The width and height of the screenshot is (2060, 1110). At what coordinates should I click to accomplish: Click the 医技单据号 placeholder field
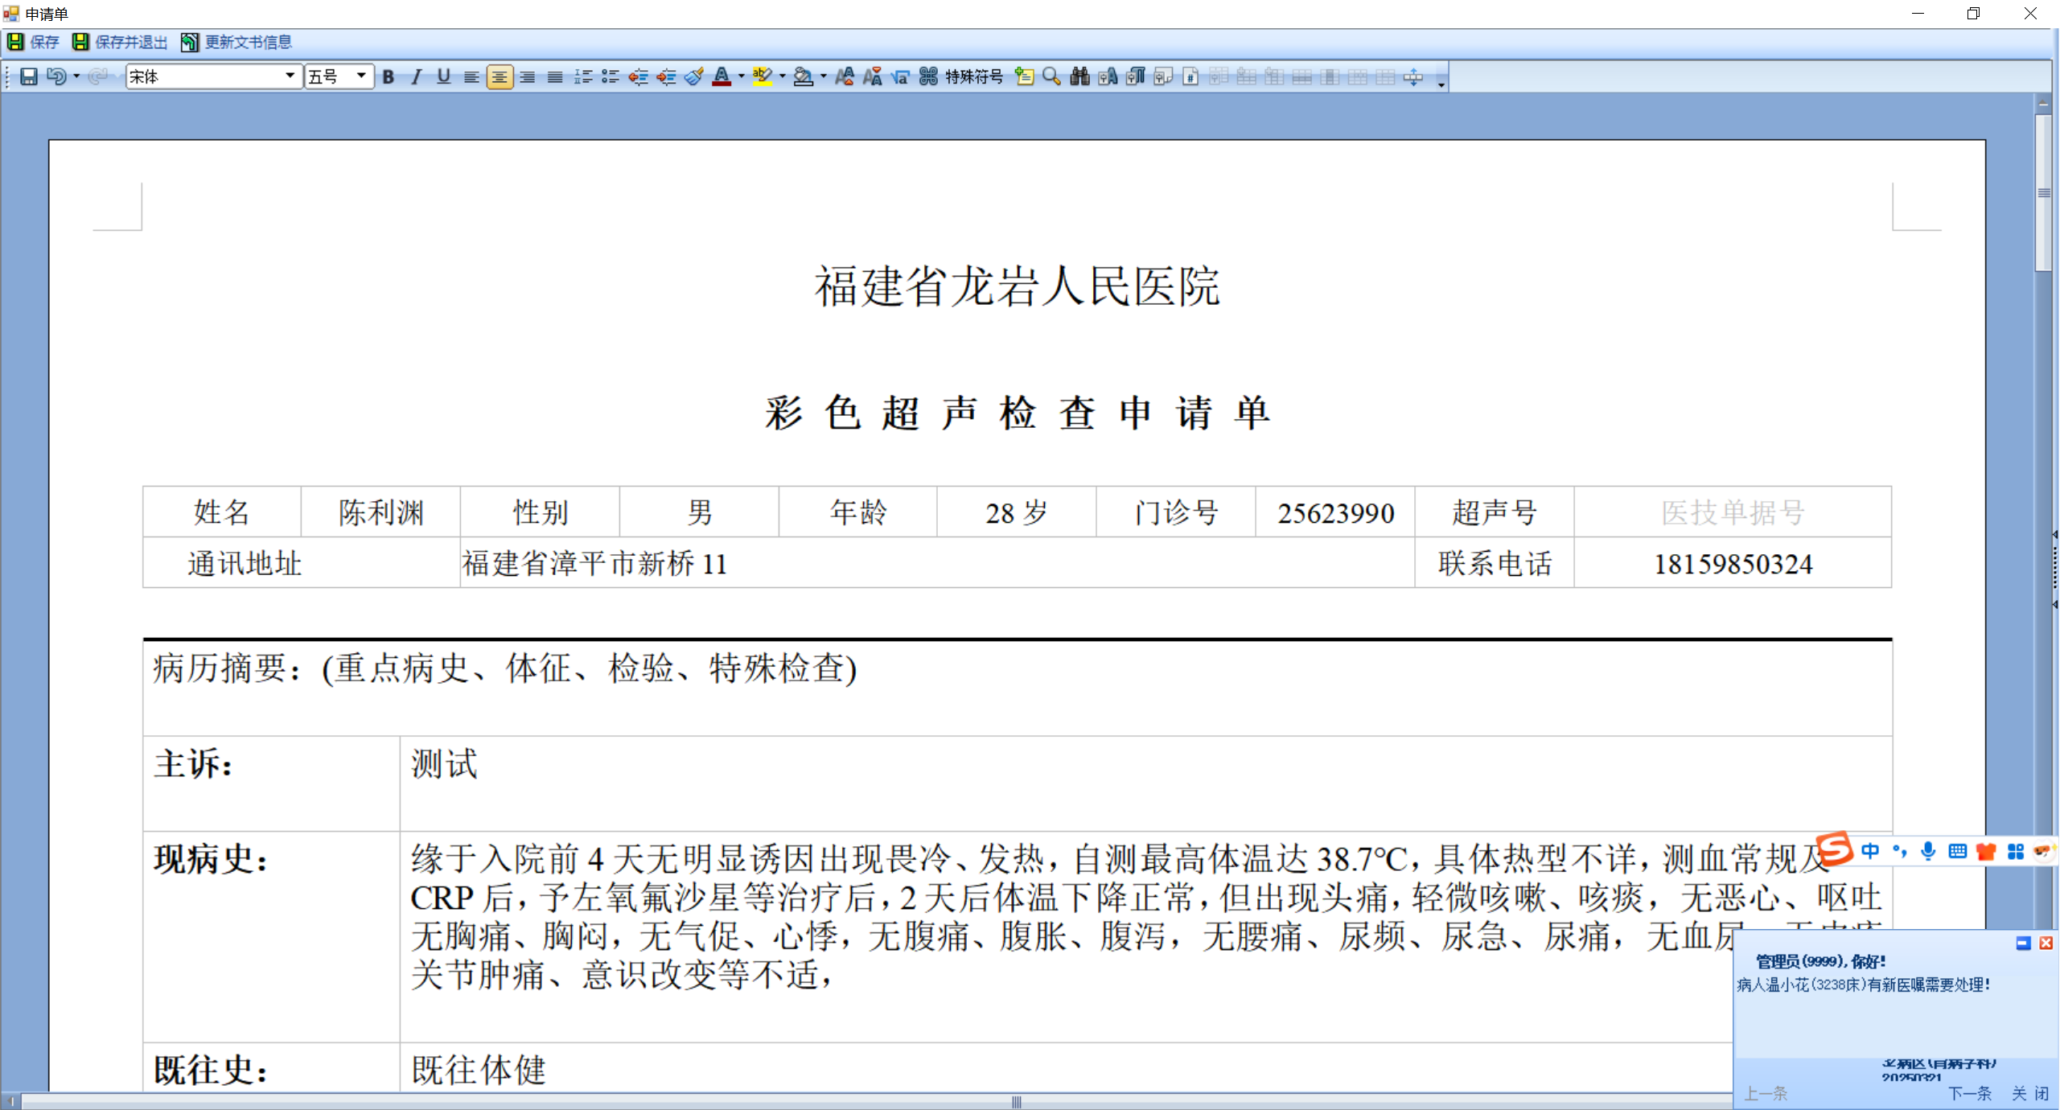click(1733, 512)
